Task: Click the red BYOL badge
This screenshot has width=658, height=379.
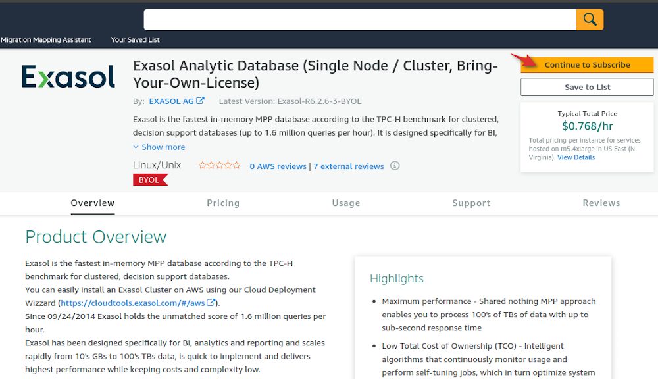Action: [150, 180]
